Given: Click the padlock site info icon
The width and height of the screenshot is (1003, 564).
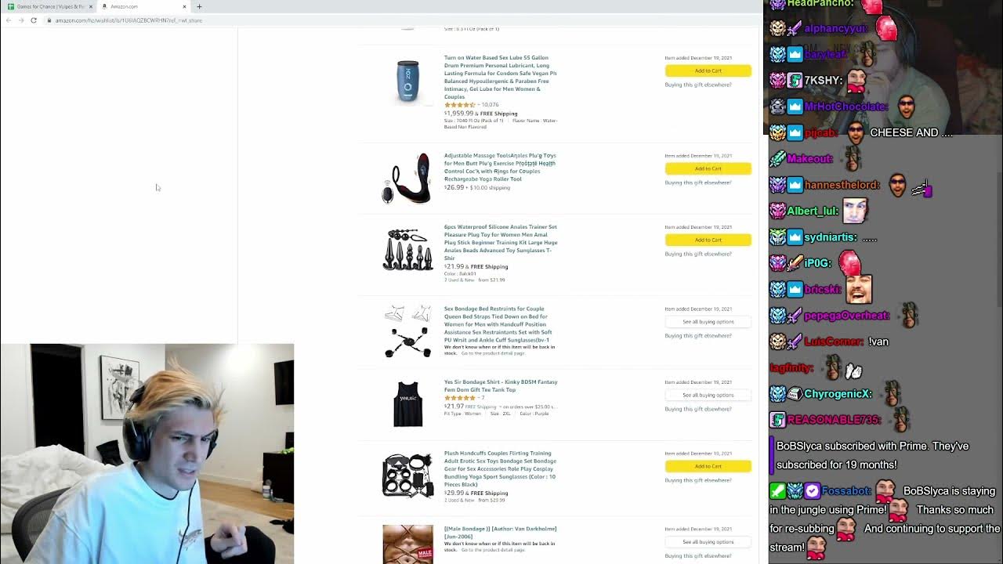Looking at the screenshot, I should (x=49, y=20).
